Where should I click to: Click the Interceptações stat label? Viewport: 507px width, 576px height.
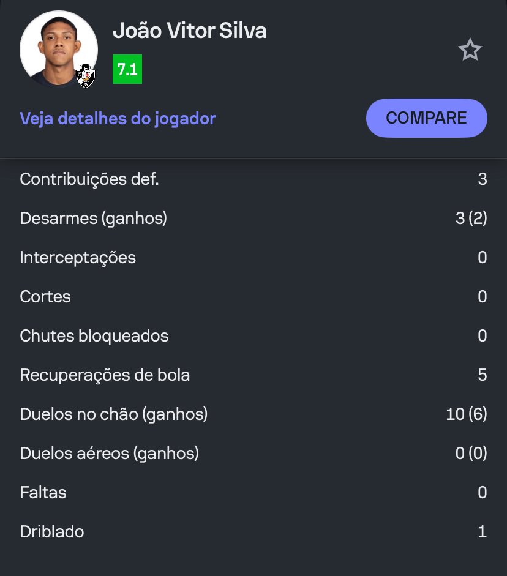coord(78,258)
